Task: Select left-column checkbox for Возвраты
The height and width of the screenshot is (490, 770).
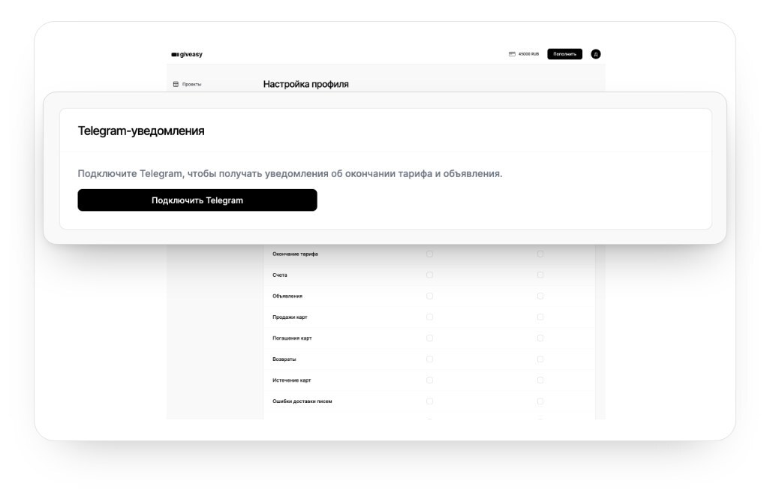Action: [x=430, y=359]
